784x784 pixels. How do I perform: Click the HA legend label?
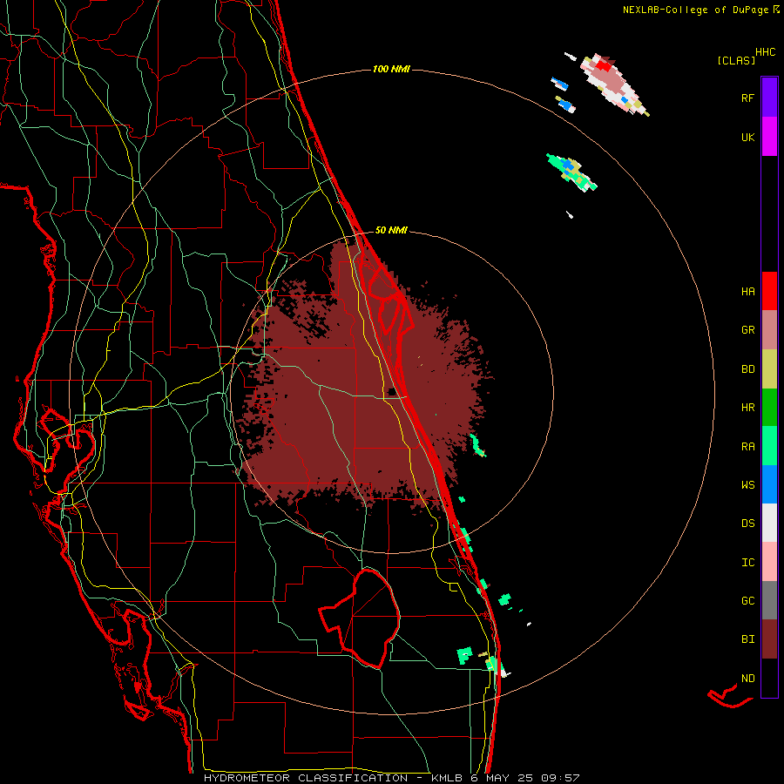(x=747, y=292)
